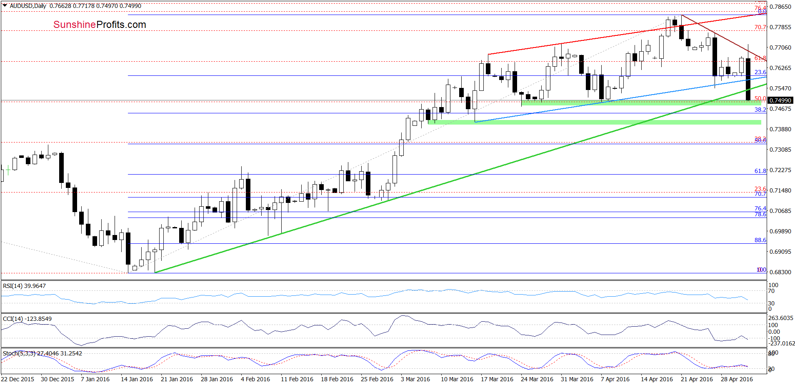Click the 0.78650 price scale label
The height and width of the screenshot is (385, 795).
780,7
